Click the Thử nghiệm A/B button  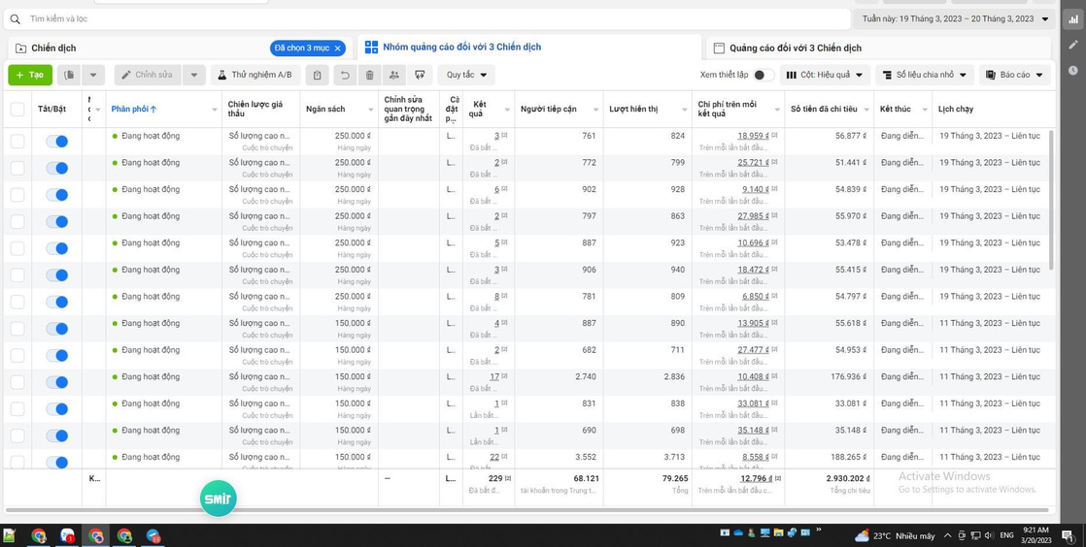click(x=255, y=75)
